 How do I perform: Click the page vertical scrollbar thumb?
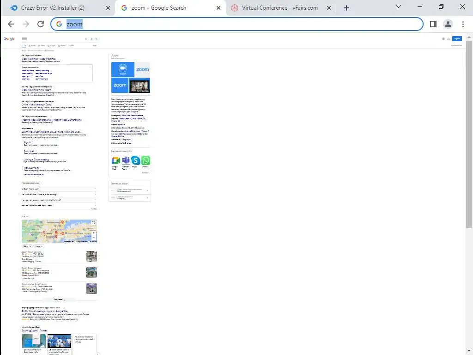click(469, 134)
